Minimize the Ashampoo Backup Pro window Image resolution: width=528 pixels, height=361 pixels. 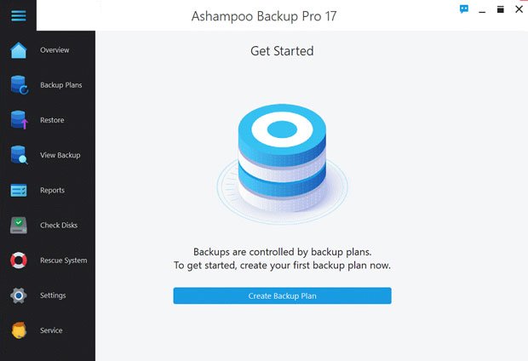coord(482,10)
